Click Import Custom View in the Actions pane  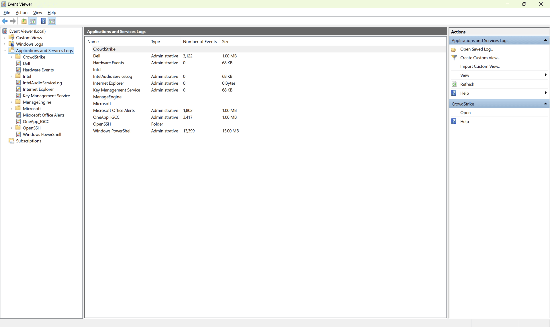click(x=481, y=66)
